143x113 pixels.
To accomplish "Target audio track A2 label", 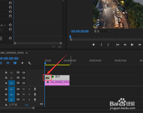I will [11, 94].
